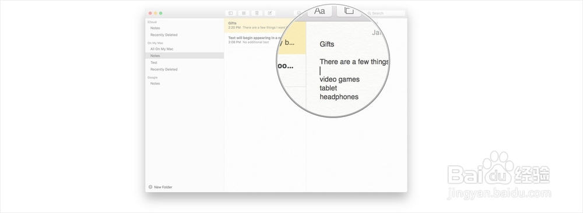Click the On My Mac section header
The height and width of the screenshot is (213, 583).
(156, 43)
